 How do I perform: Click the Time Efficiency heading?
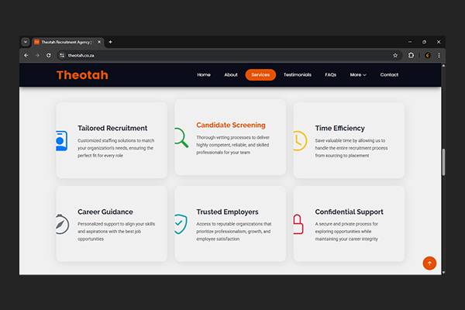tap(340, 128)
